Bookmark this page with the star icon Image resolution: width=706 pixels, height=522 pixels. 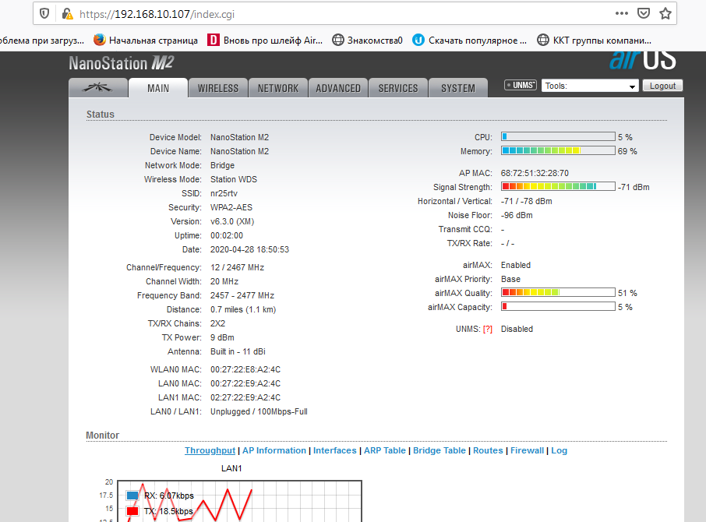coord(665,13)
